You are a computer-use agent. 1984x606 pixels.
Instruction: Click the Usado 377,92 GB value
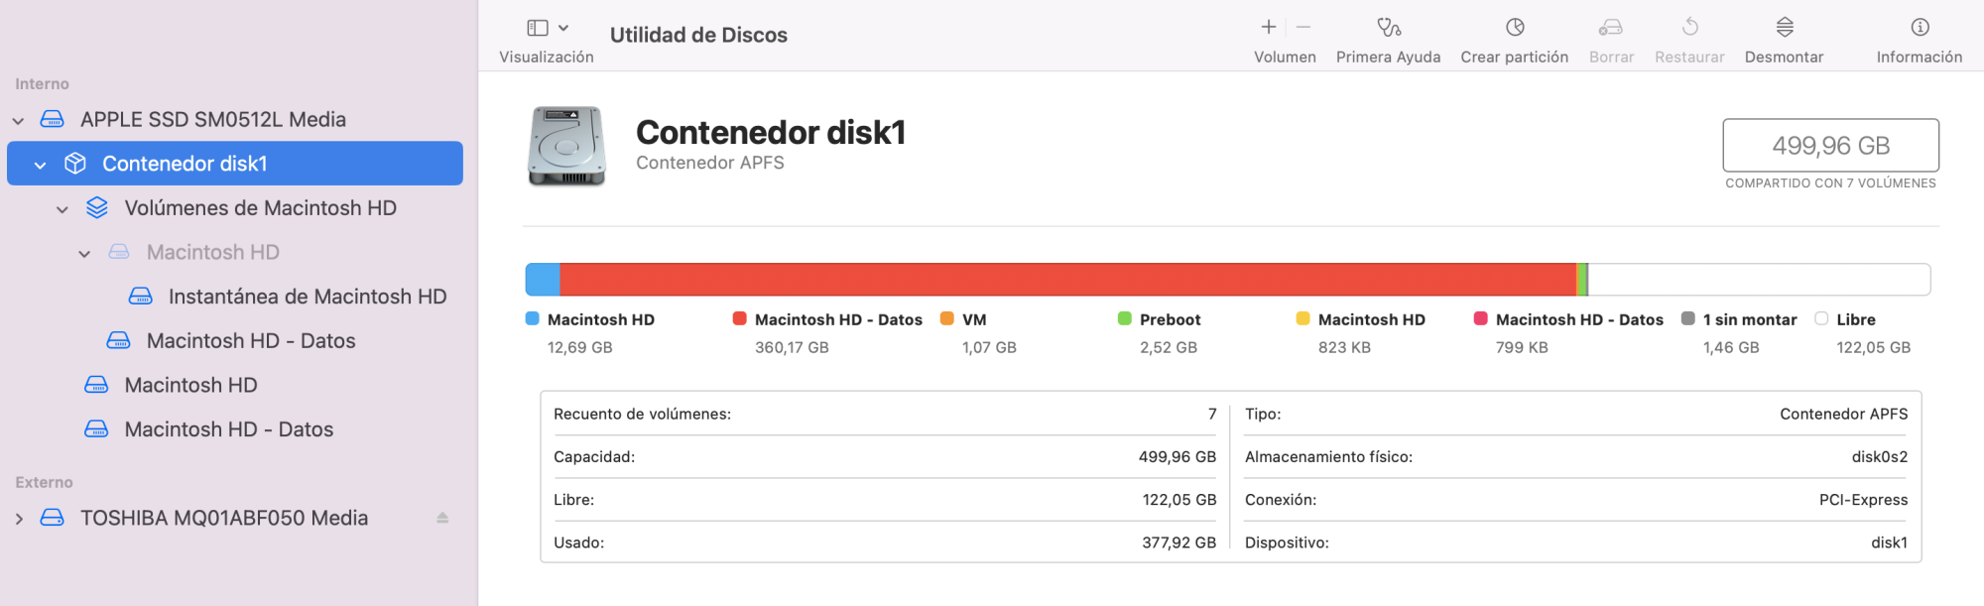click(1178, 544)
